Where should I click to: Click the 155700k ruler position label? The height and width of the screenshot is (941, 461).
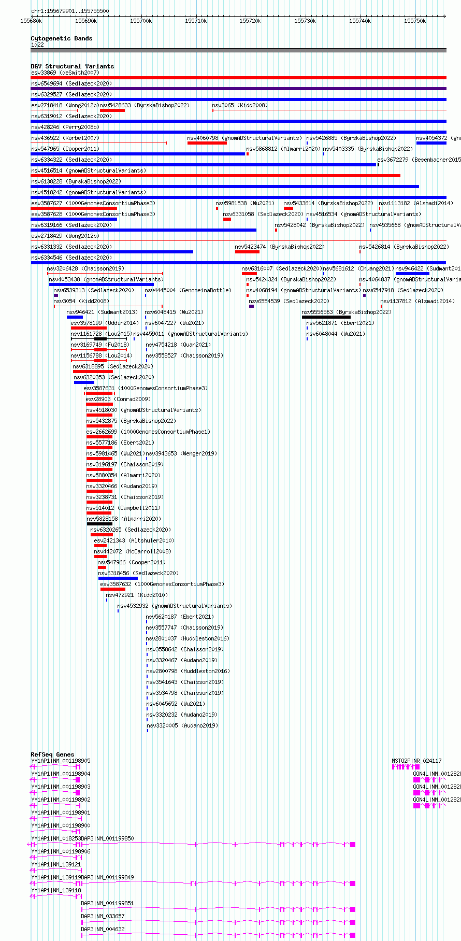click(141, 21)
